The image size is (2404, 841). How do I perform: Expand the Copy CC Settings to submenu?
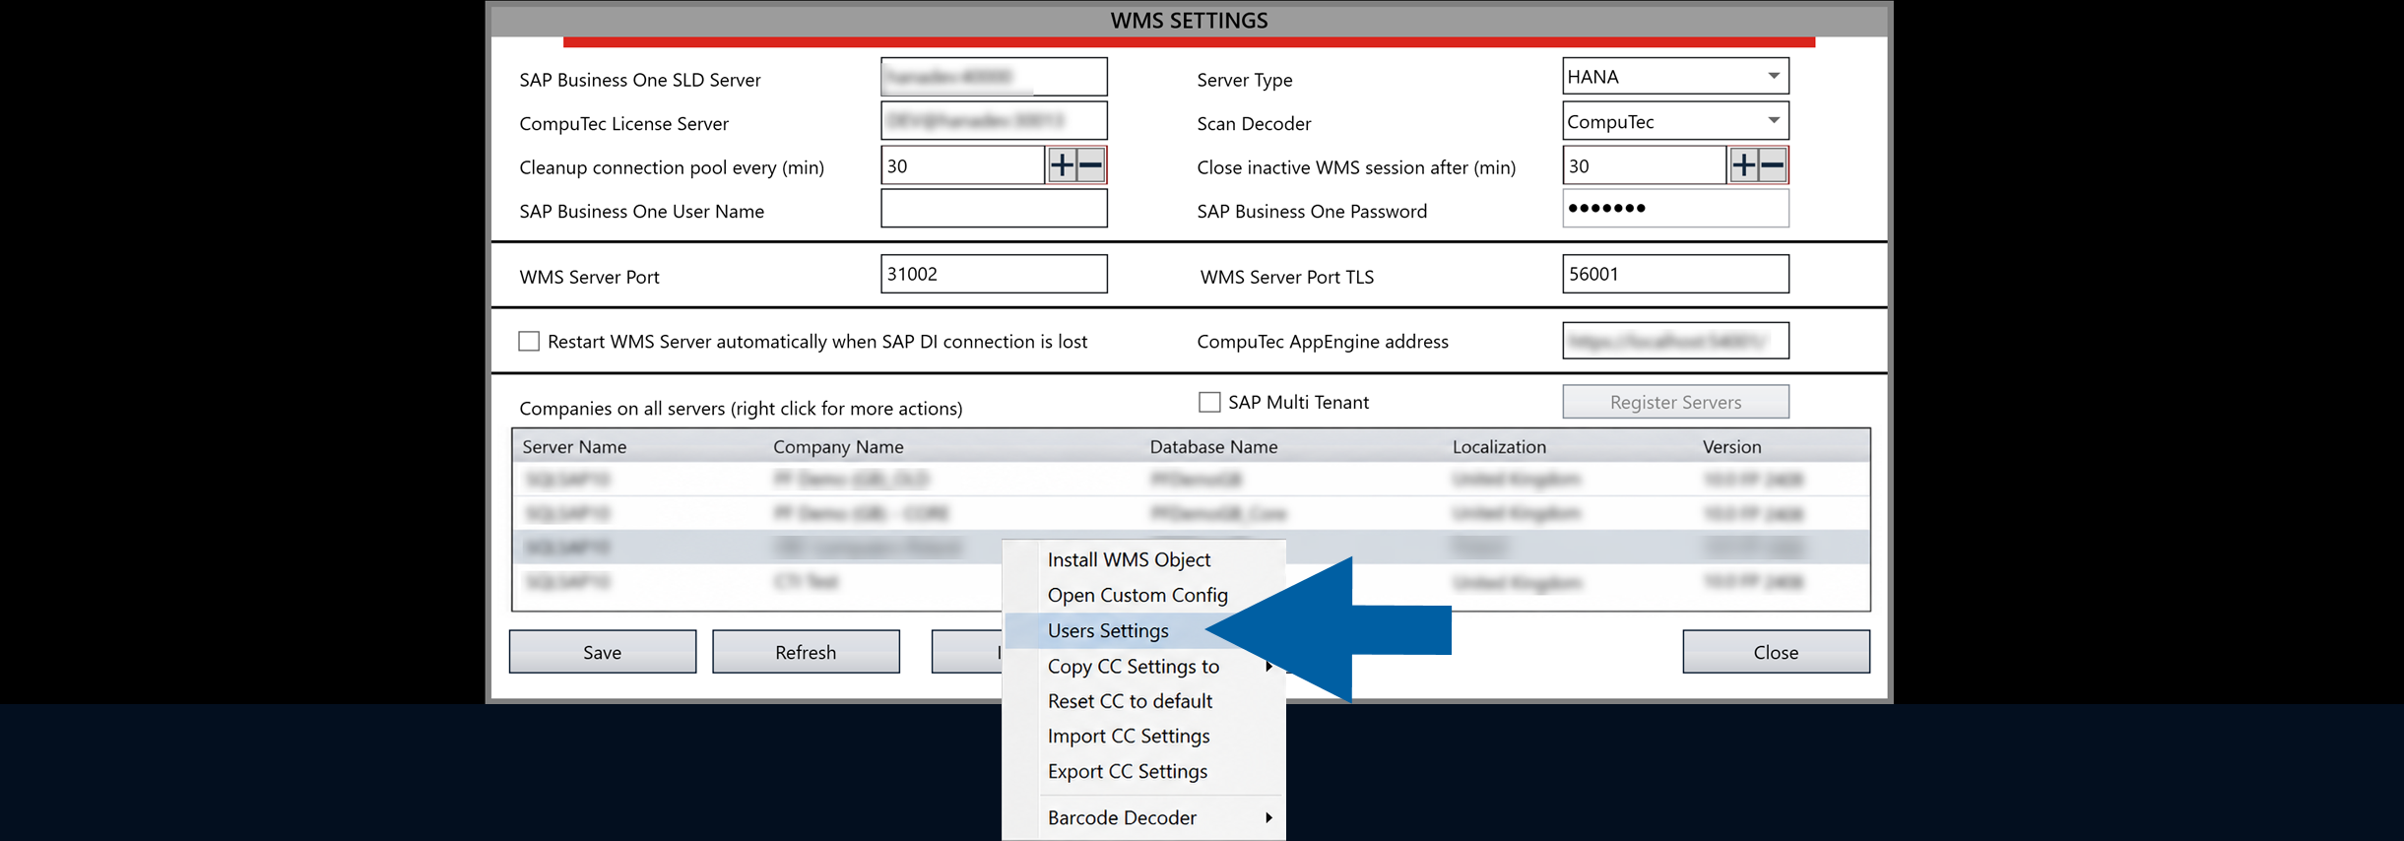click(x=1144, y=666)
